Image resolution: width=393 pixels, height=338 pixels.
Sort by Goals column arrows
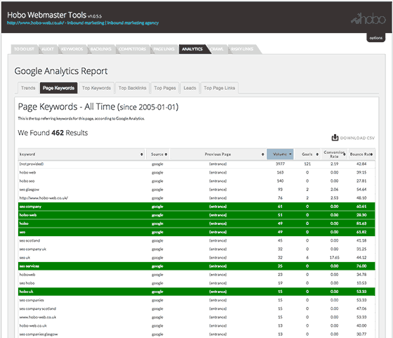coord(317,155)
